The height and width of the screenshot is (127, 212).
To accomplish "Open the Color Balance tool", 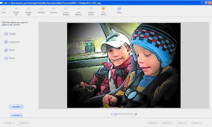I will coord(78,11).
